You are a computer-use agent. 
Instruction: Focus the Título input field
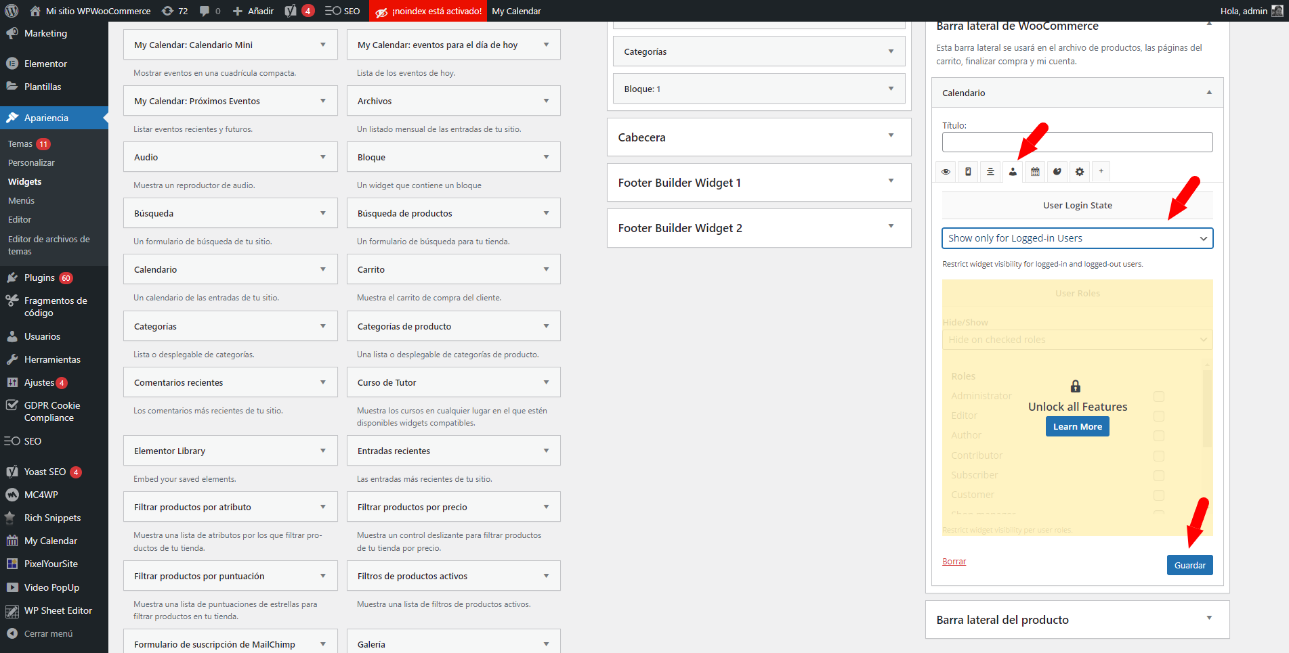point(1077,142)
